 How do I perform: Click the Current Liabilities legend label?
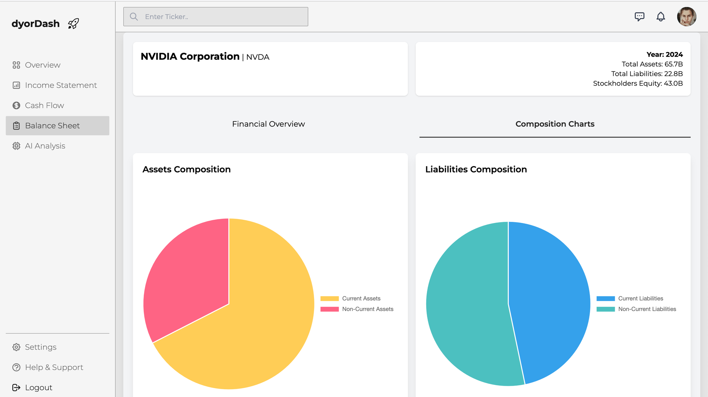[641, 299]
